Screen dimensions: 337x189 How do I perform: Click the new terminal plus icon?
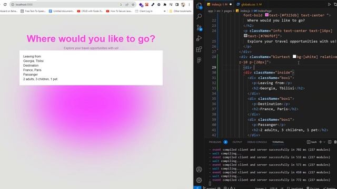(x=321, y=142)
